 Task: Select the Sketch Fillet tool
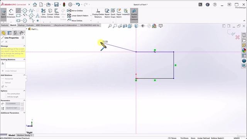pyautogui.click(x=31, y=20)
